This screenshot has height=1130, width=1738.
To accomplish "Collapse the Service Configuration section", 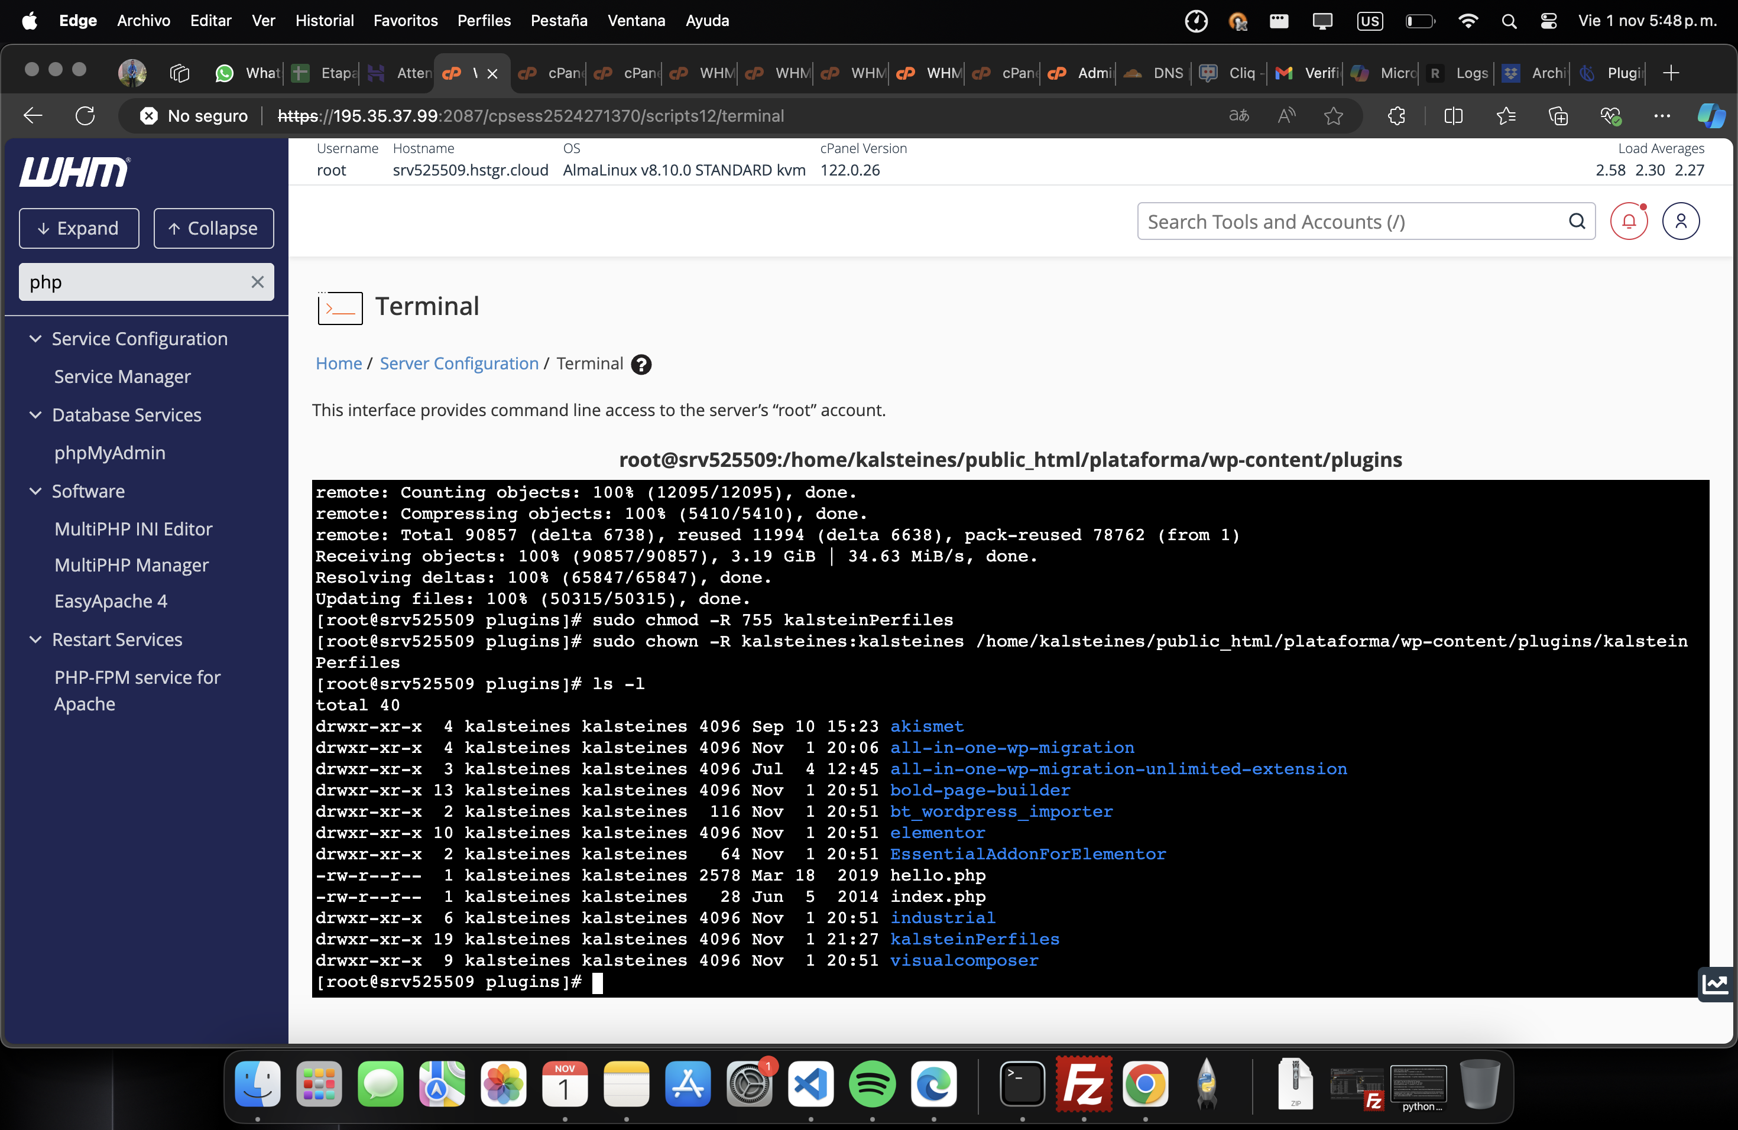I will coord(35,339).
